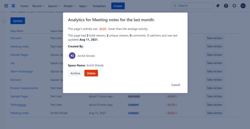250x129 pixels.
Task: Open the settings gear icon
Action: tap(234, 6)
